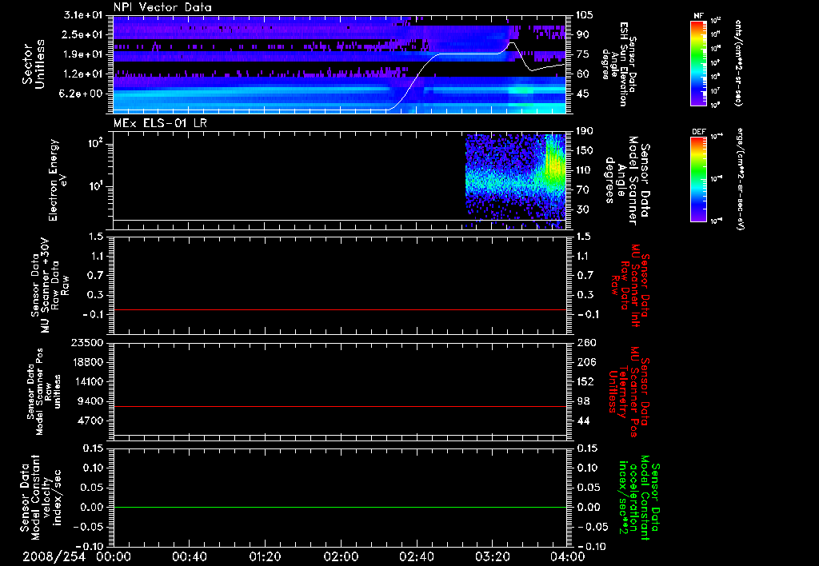This screenshot has height=566, width=819.
Task: Click the "2008/254" date label
Action: 54,556
